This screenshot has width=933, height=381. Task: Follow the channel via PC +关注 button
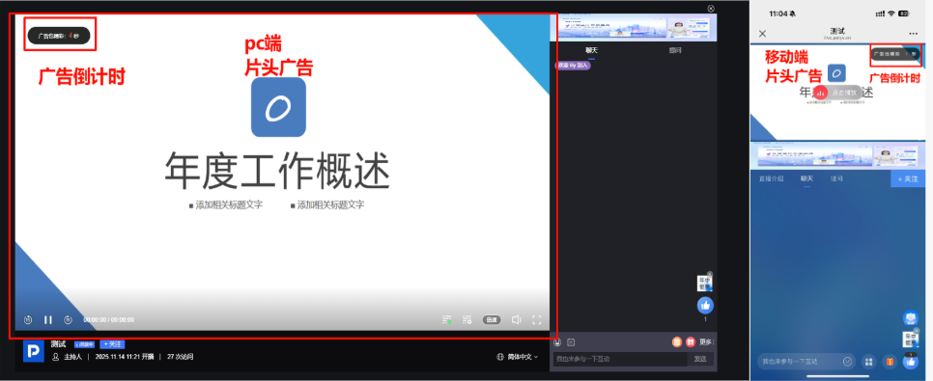coord(112,344)
